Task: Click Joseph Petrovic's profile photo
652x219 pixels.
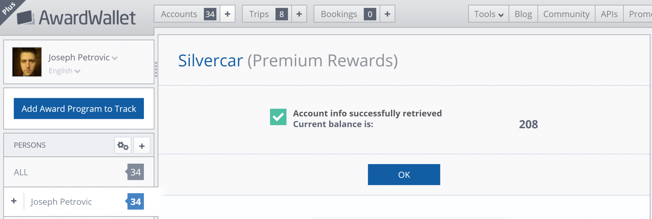Action: [27, 62]
